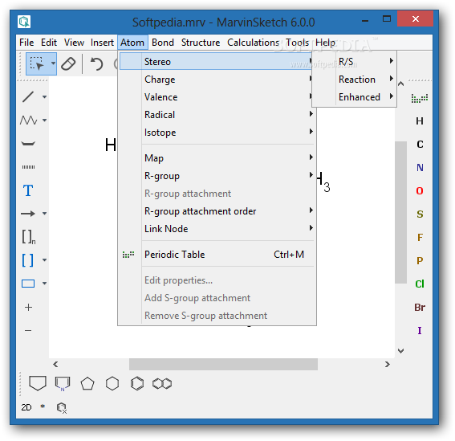Open the Valence submenu item
Viewport: 455px width, 441px height.
tap(217, 97)
